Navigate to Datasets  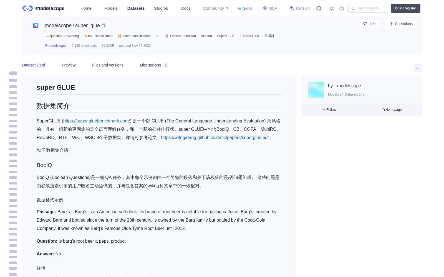[136, 8]
